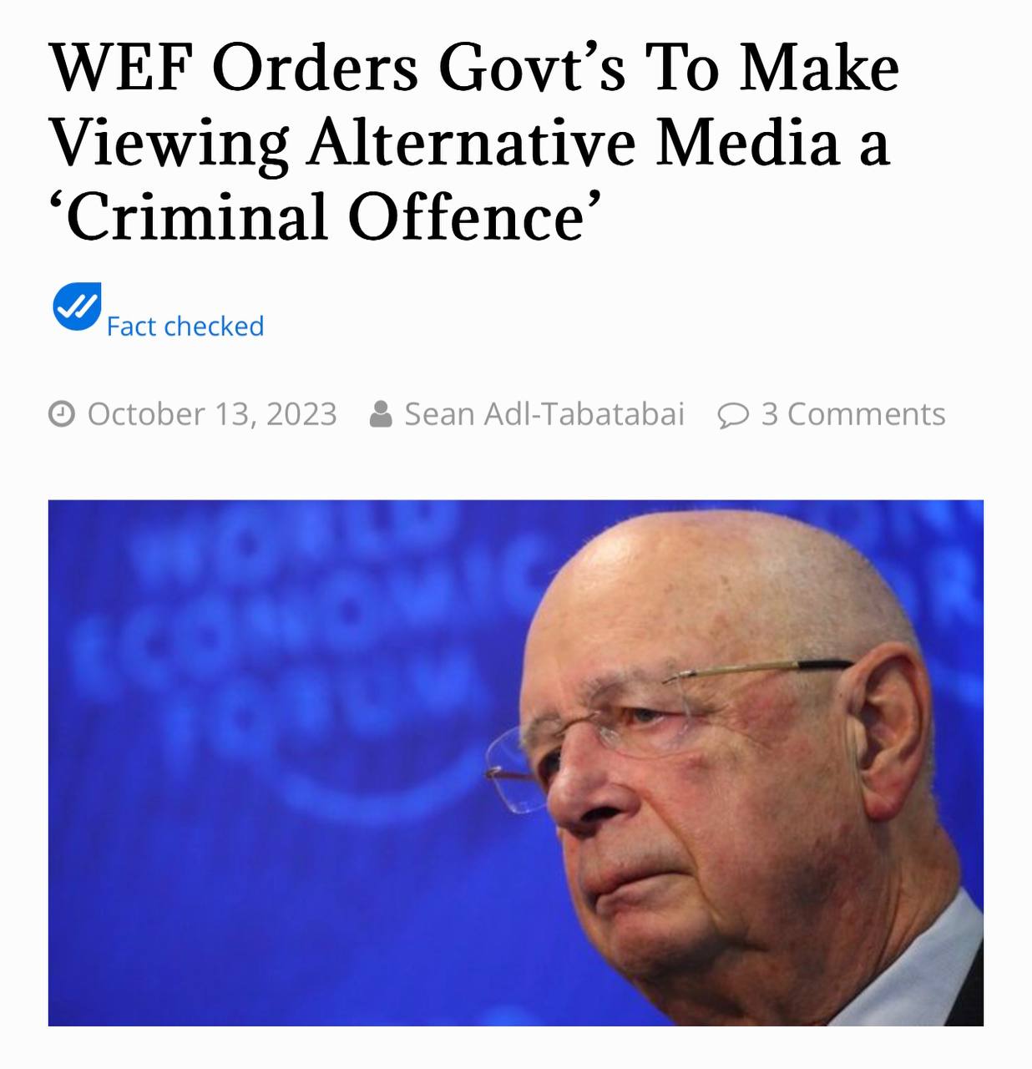Click the blue double-checkmark fact check badge

77,307
